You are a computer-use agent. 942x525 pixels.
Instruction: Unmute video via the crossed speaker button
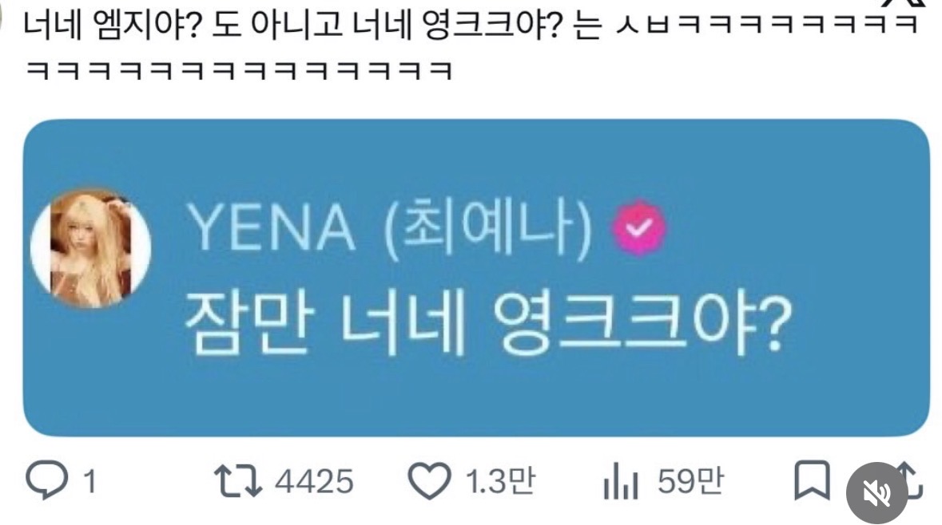pyautogui.click(x=876, y=492)
